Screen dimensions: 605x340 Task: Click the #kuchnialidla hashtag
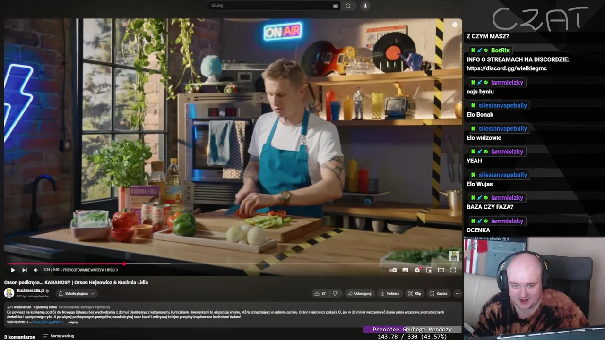(x=69, y=307)
